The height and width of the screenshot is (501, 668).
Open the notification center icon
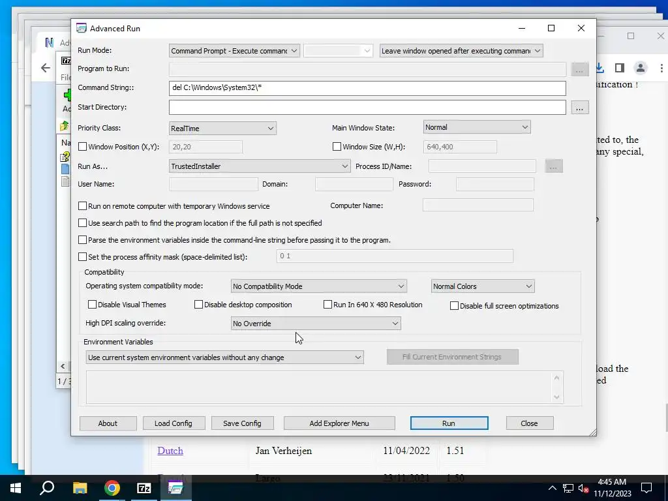click(x=646, y=488)
